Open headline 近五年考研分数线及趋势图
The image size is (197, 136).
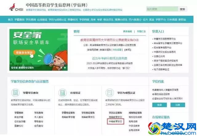110,58
